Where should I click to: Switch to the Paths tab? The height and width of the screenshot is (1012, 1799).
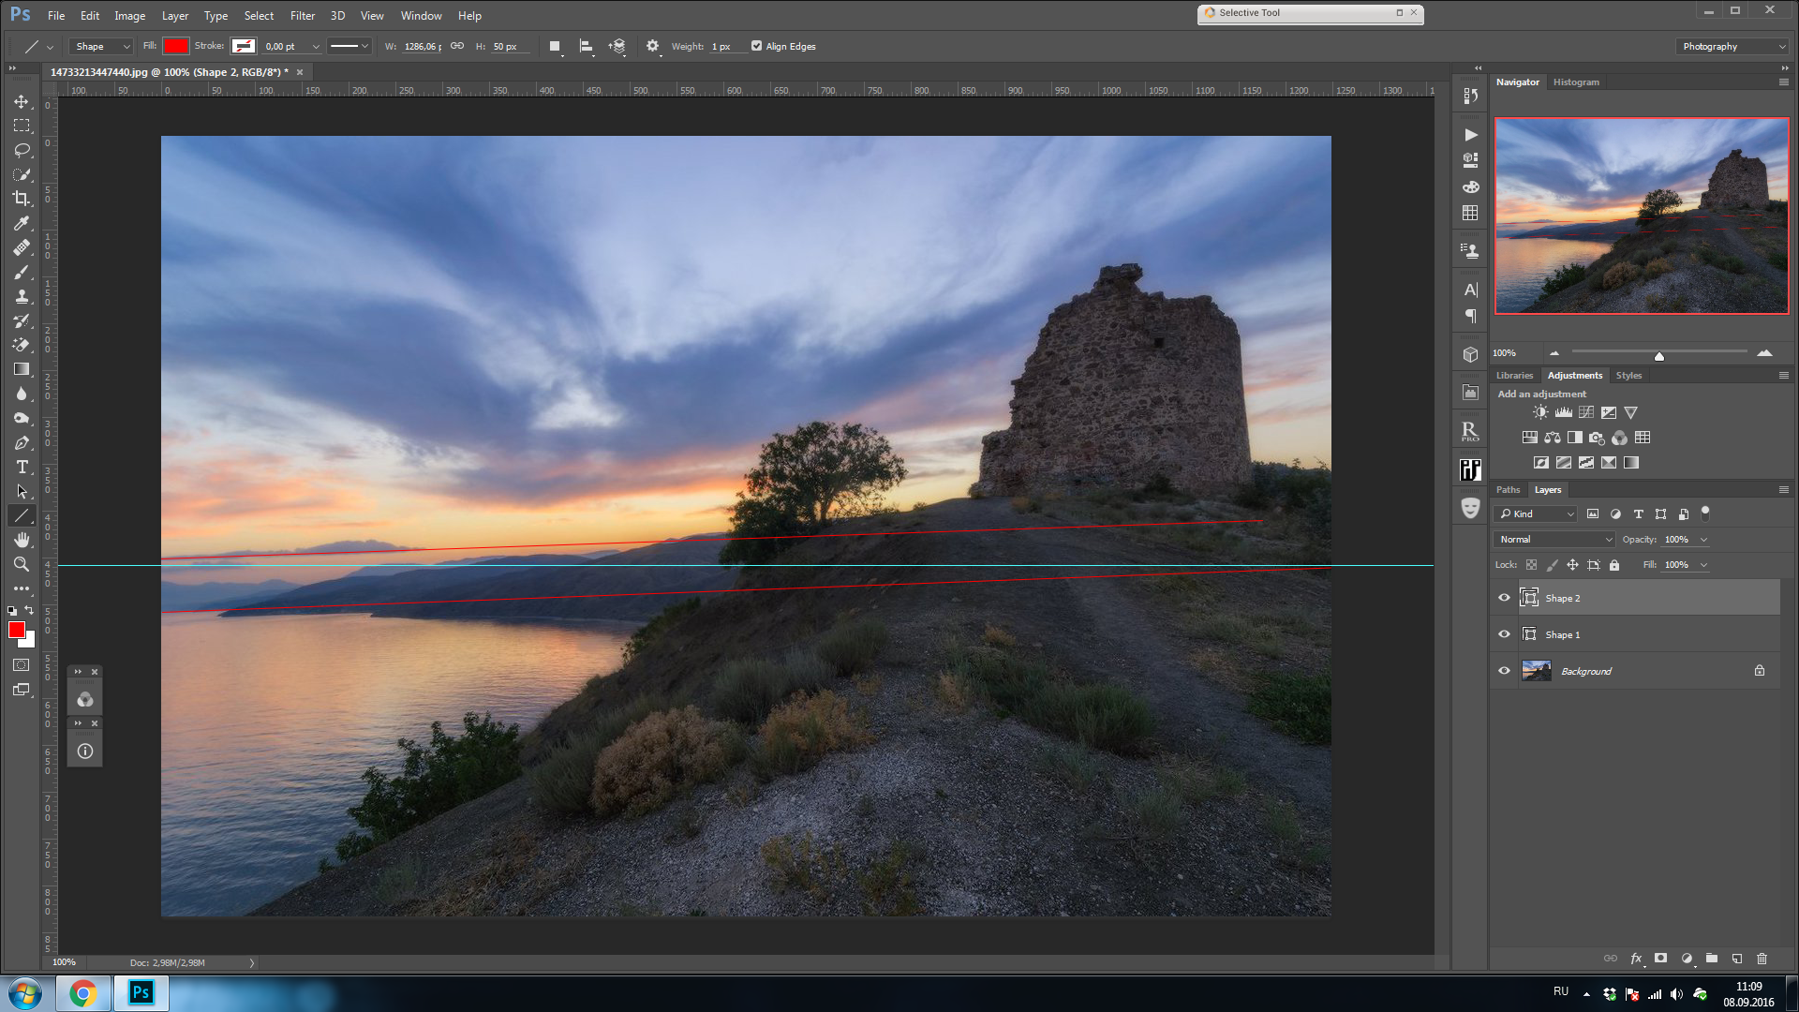tap(1508, 490)
